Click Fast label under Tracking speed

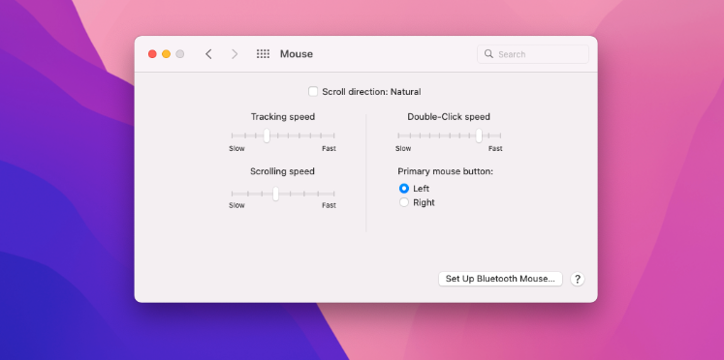click(x=329, y=148)
